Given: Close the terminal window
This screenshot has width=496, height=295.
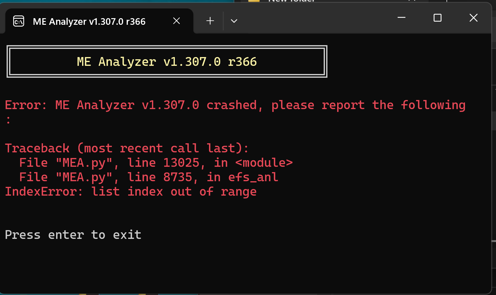Looking at the screenshot, I should point(473,18).
